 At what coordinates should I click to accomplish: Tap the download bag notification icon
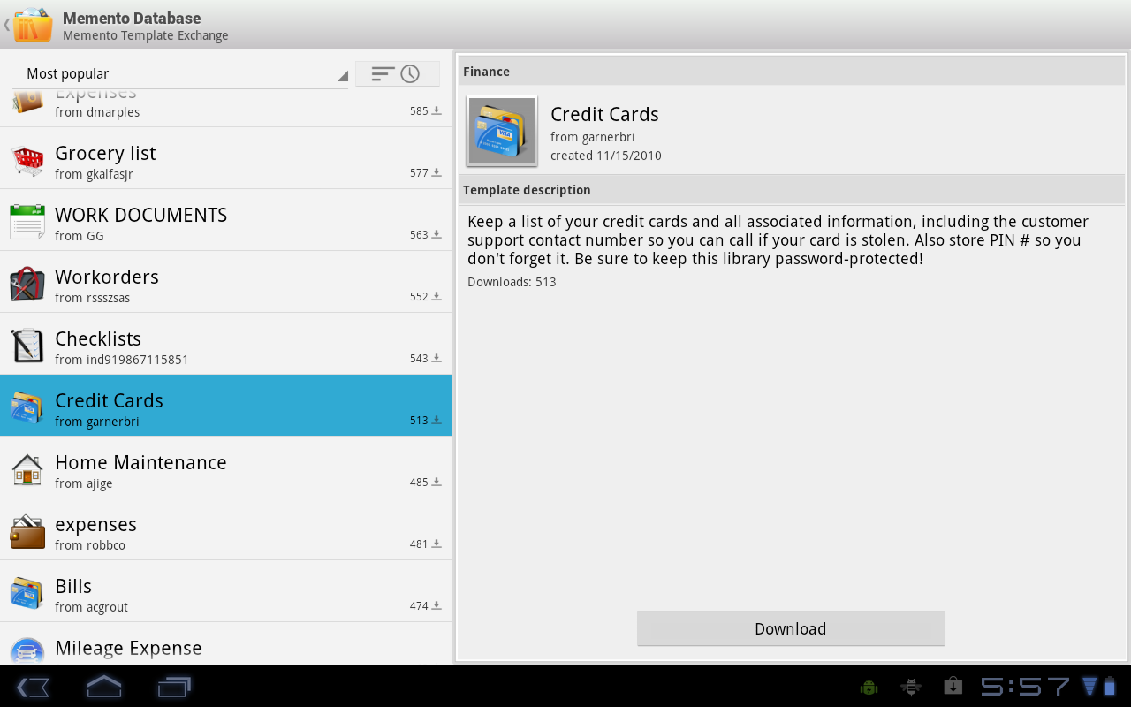tap(953, 686)
